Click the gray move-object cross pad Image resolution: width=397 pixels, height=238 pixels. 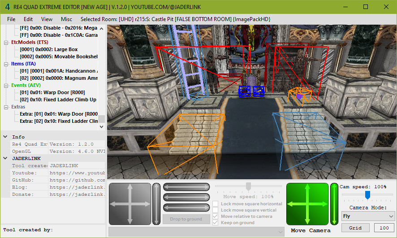(x=130, y=204)
